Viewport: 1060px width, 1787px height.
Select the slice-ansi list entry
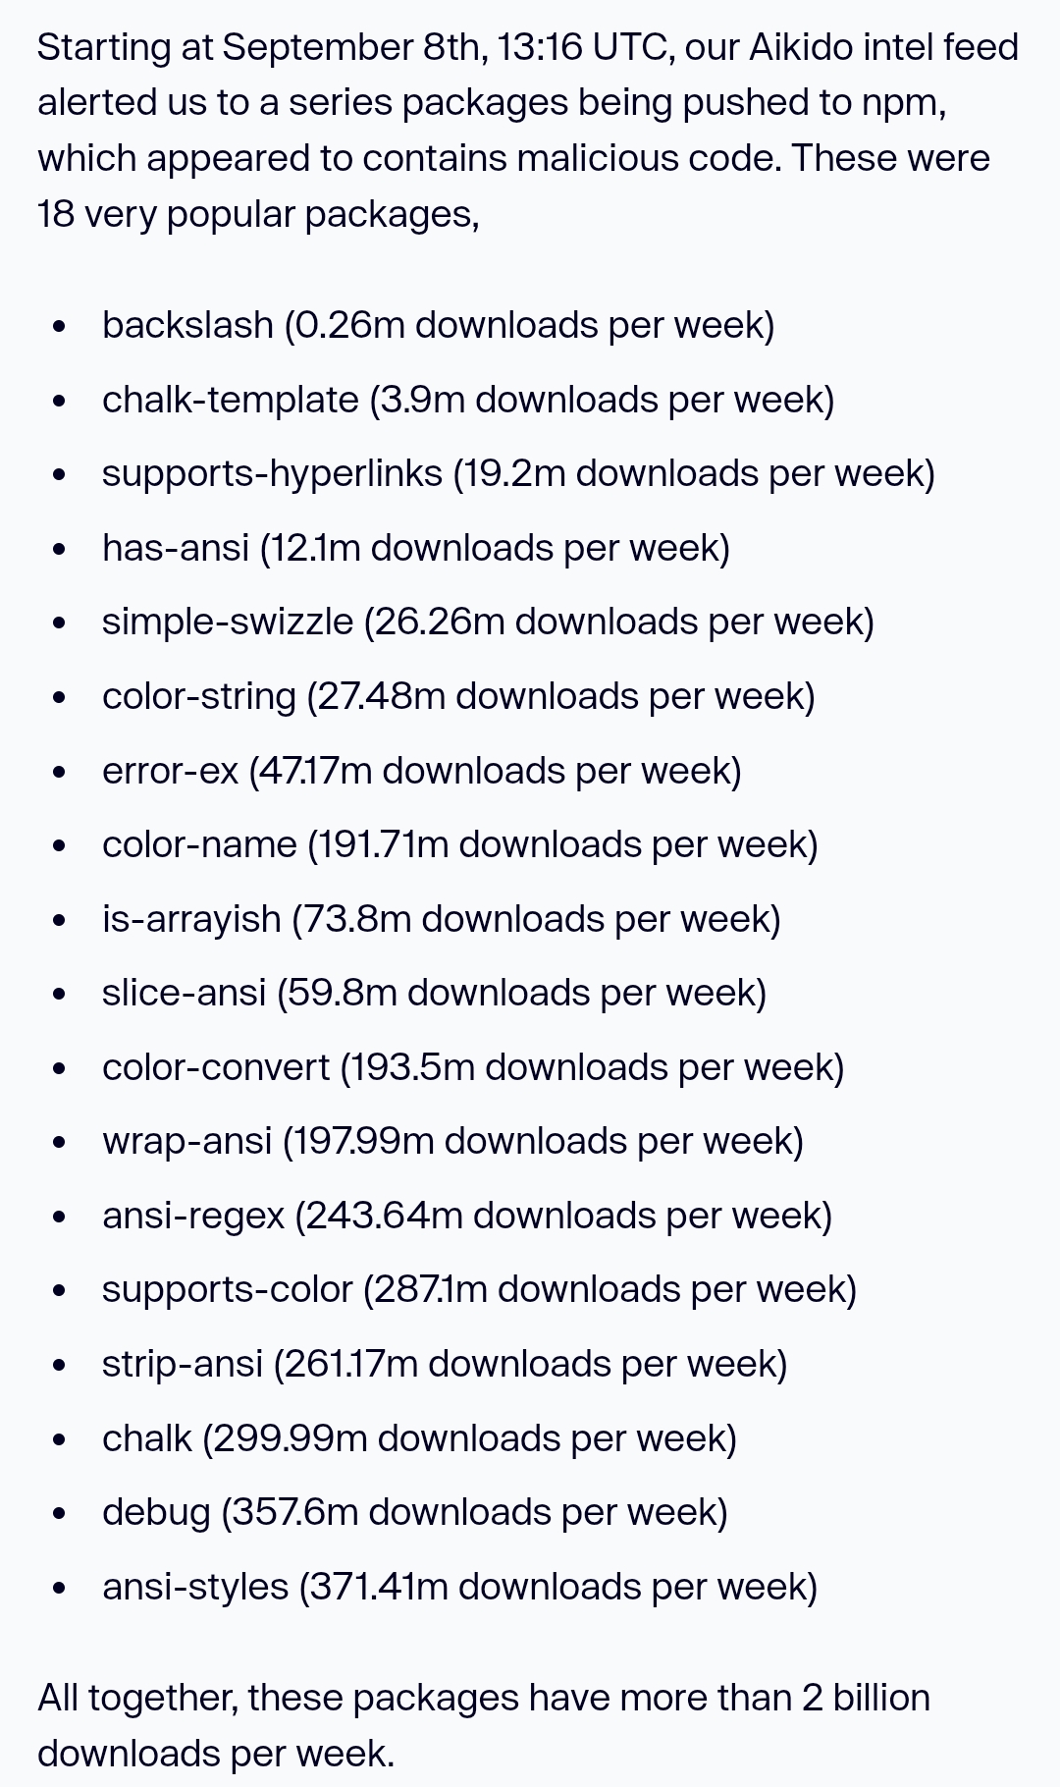(x=434, y=993)
